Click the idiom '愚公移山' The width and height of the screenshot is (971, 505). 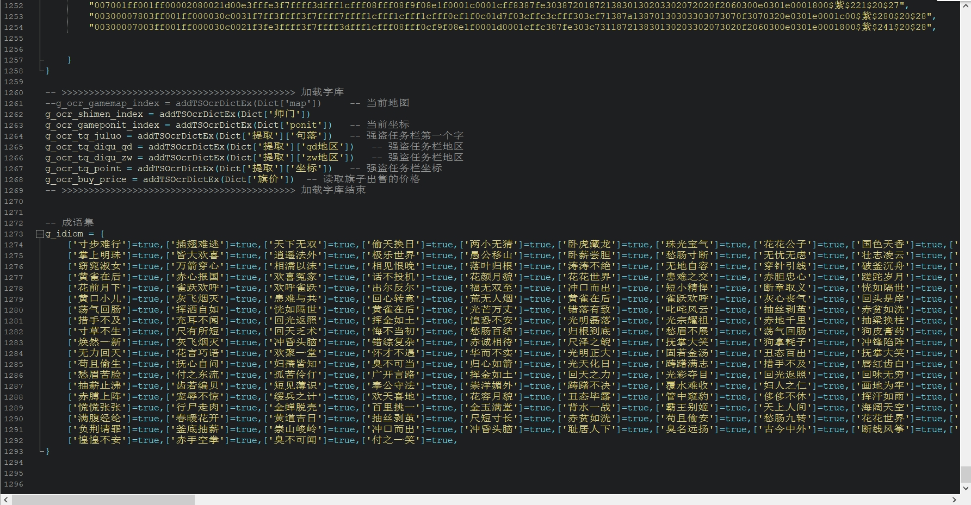(491, 255)
